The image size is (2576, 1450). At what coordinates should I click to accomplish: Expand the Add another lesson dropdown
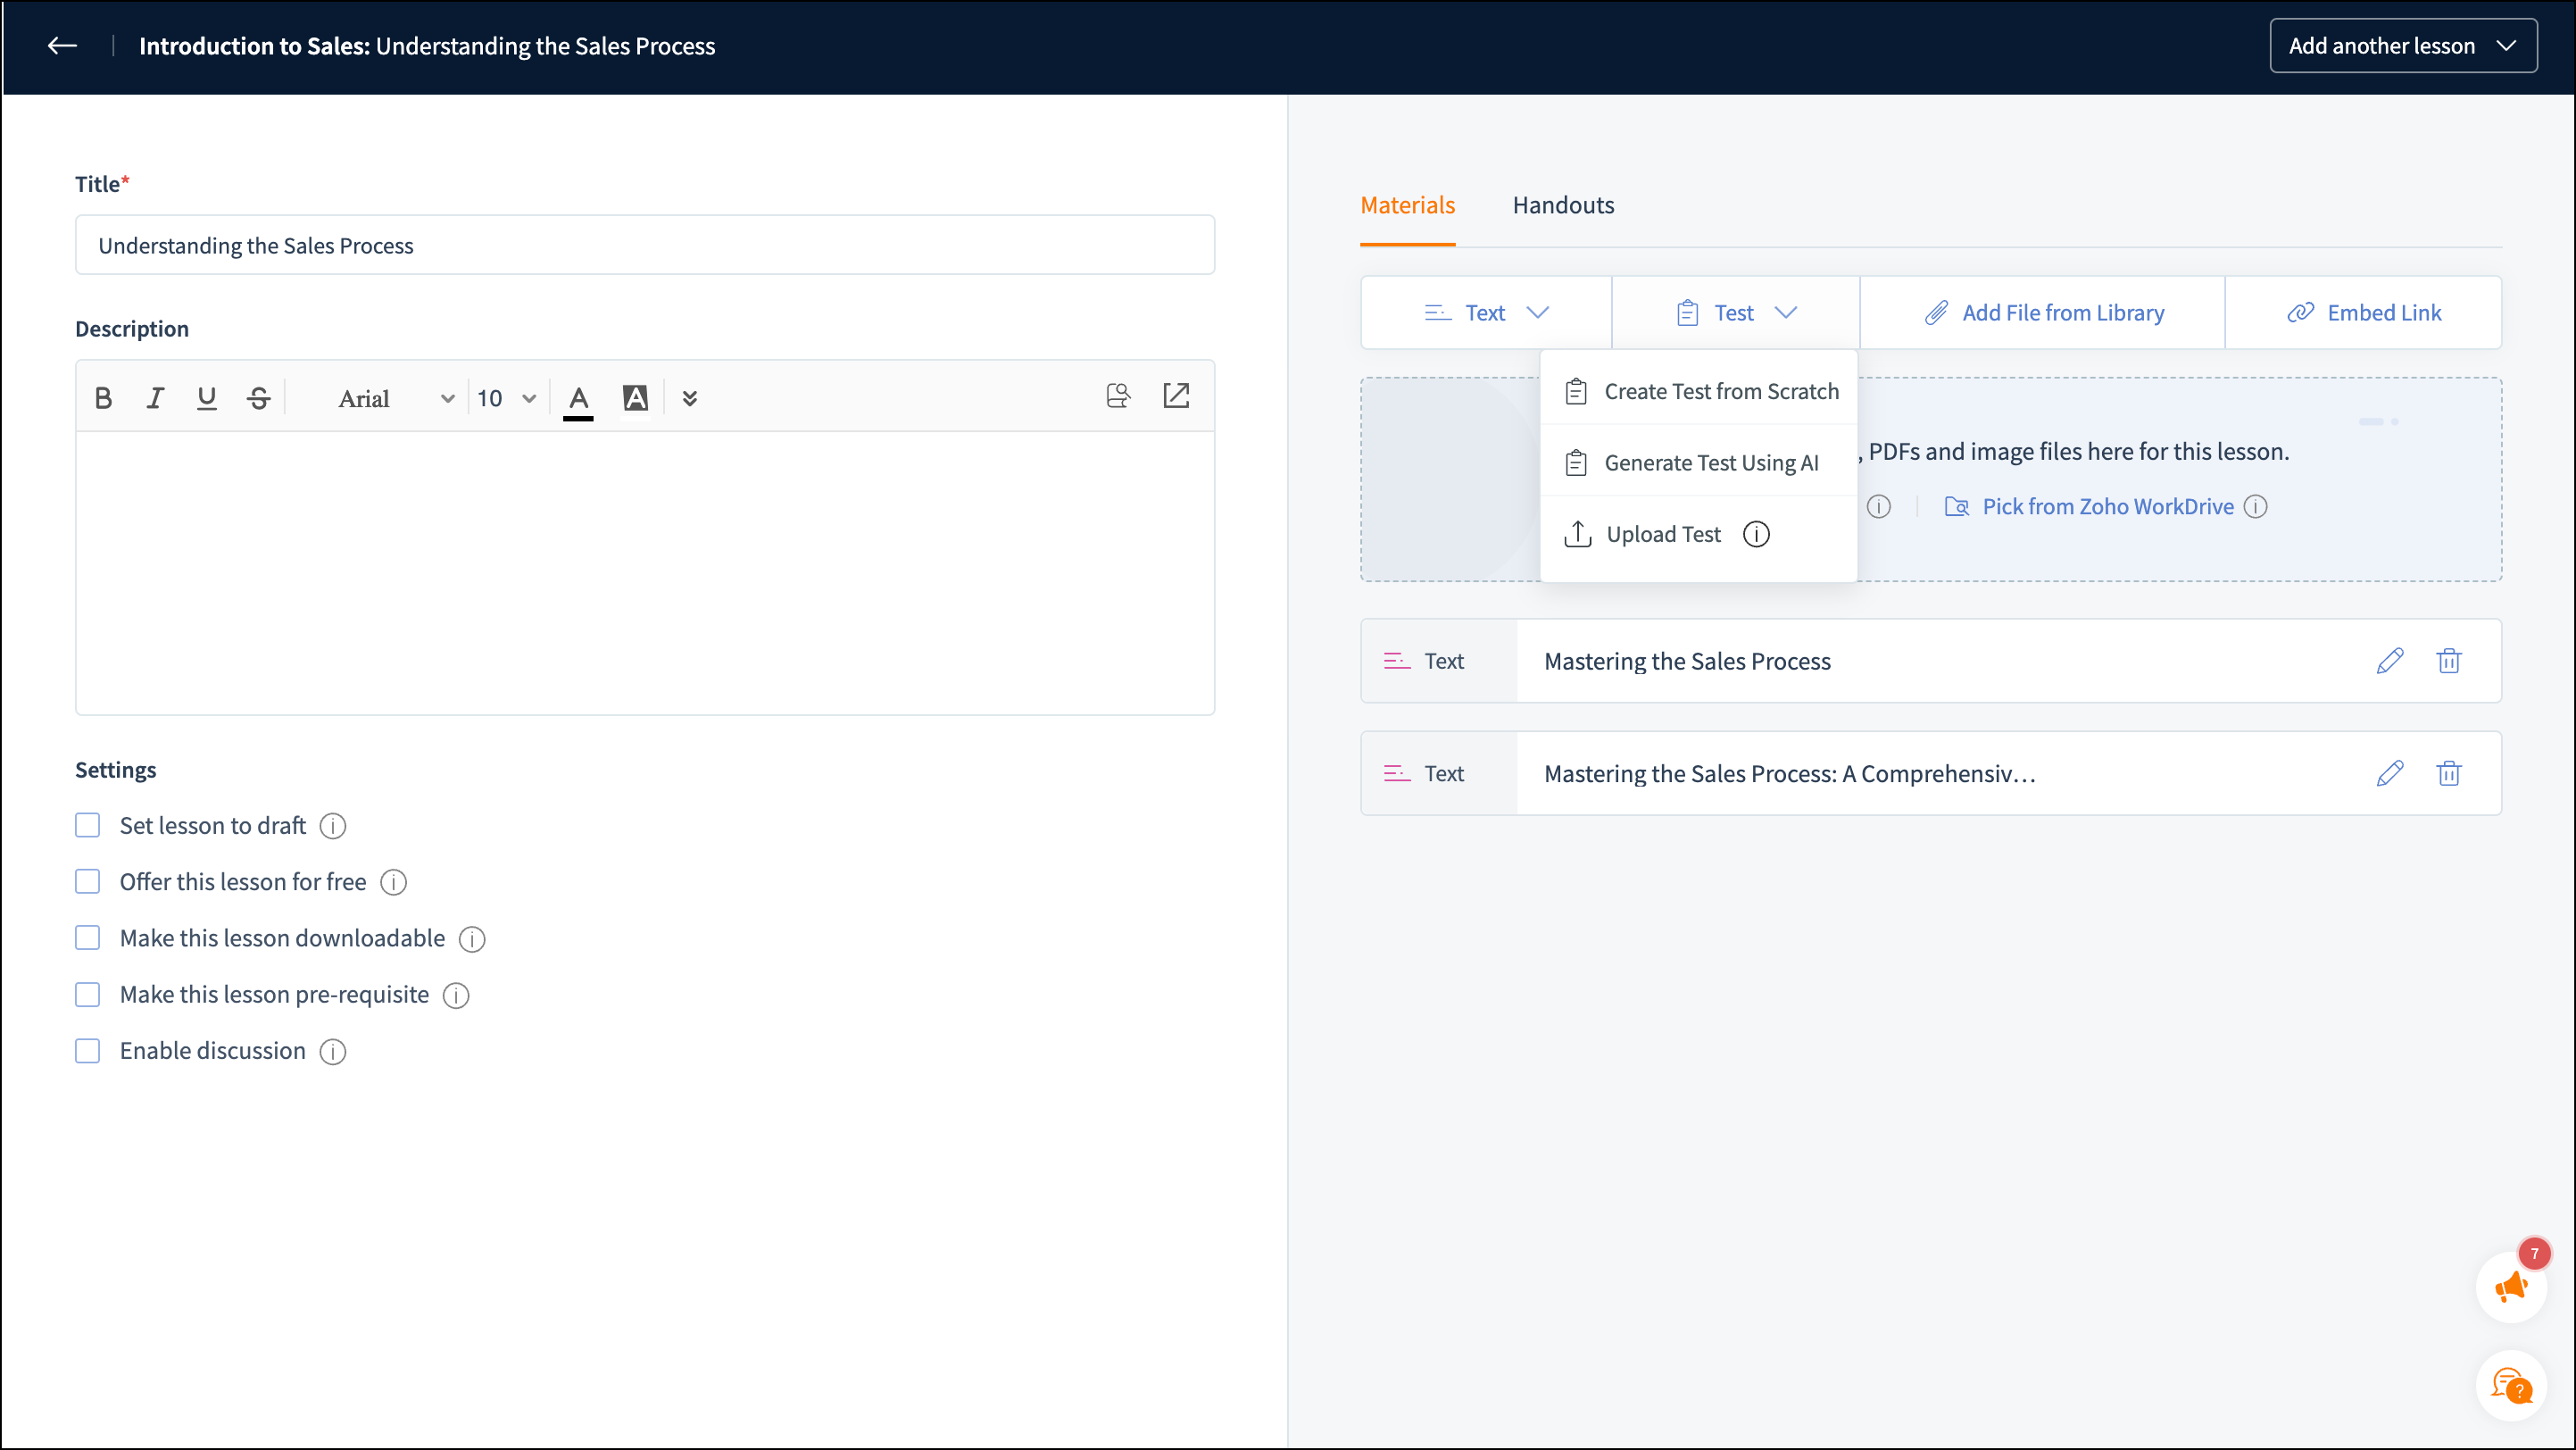tap(2402, 46)
